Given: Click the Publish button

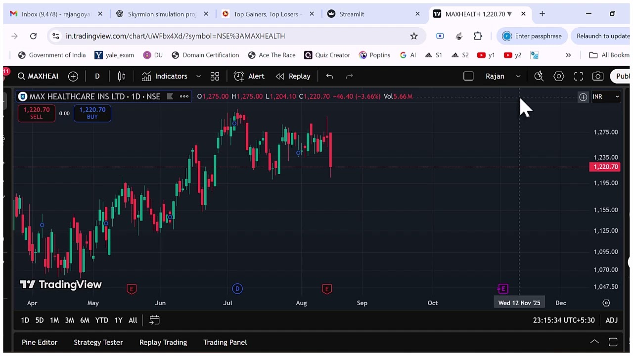Looking at the screenshot, I should [x=621, y=76].
